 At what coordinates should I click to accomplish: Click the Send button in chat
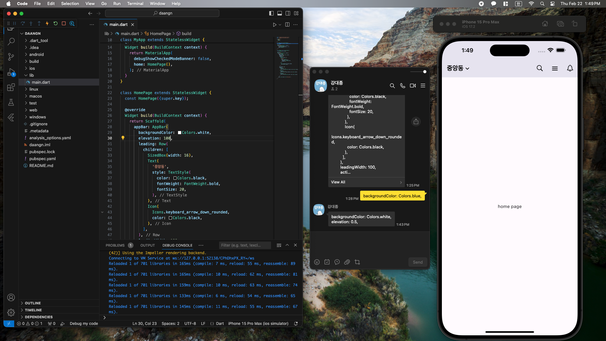[418, 262]
